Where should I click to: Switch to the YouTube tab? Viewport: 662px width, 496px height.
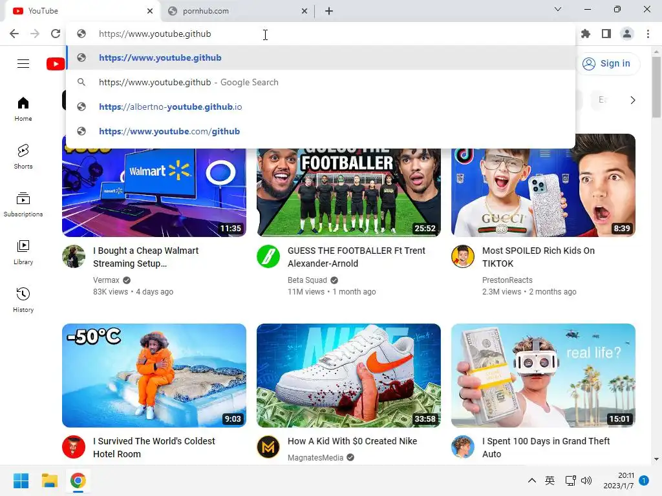point(82,11)
